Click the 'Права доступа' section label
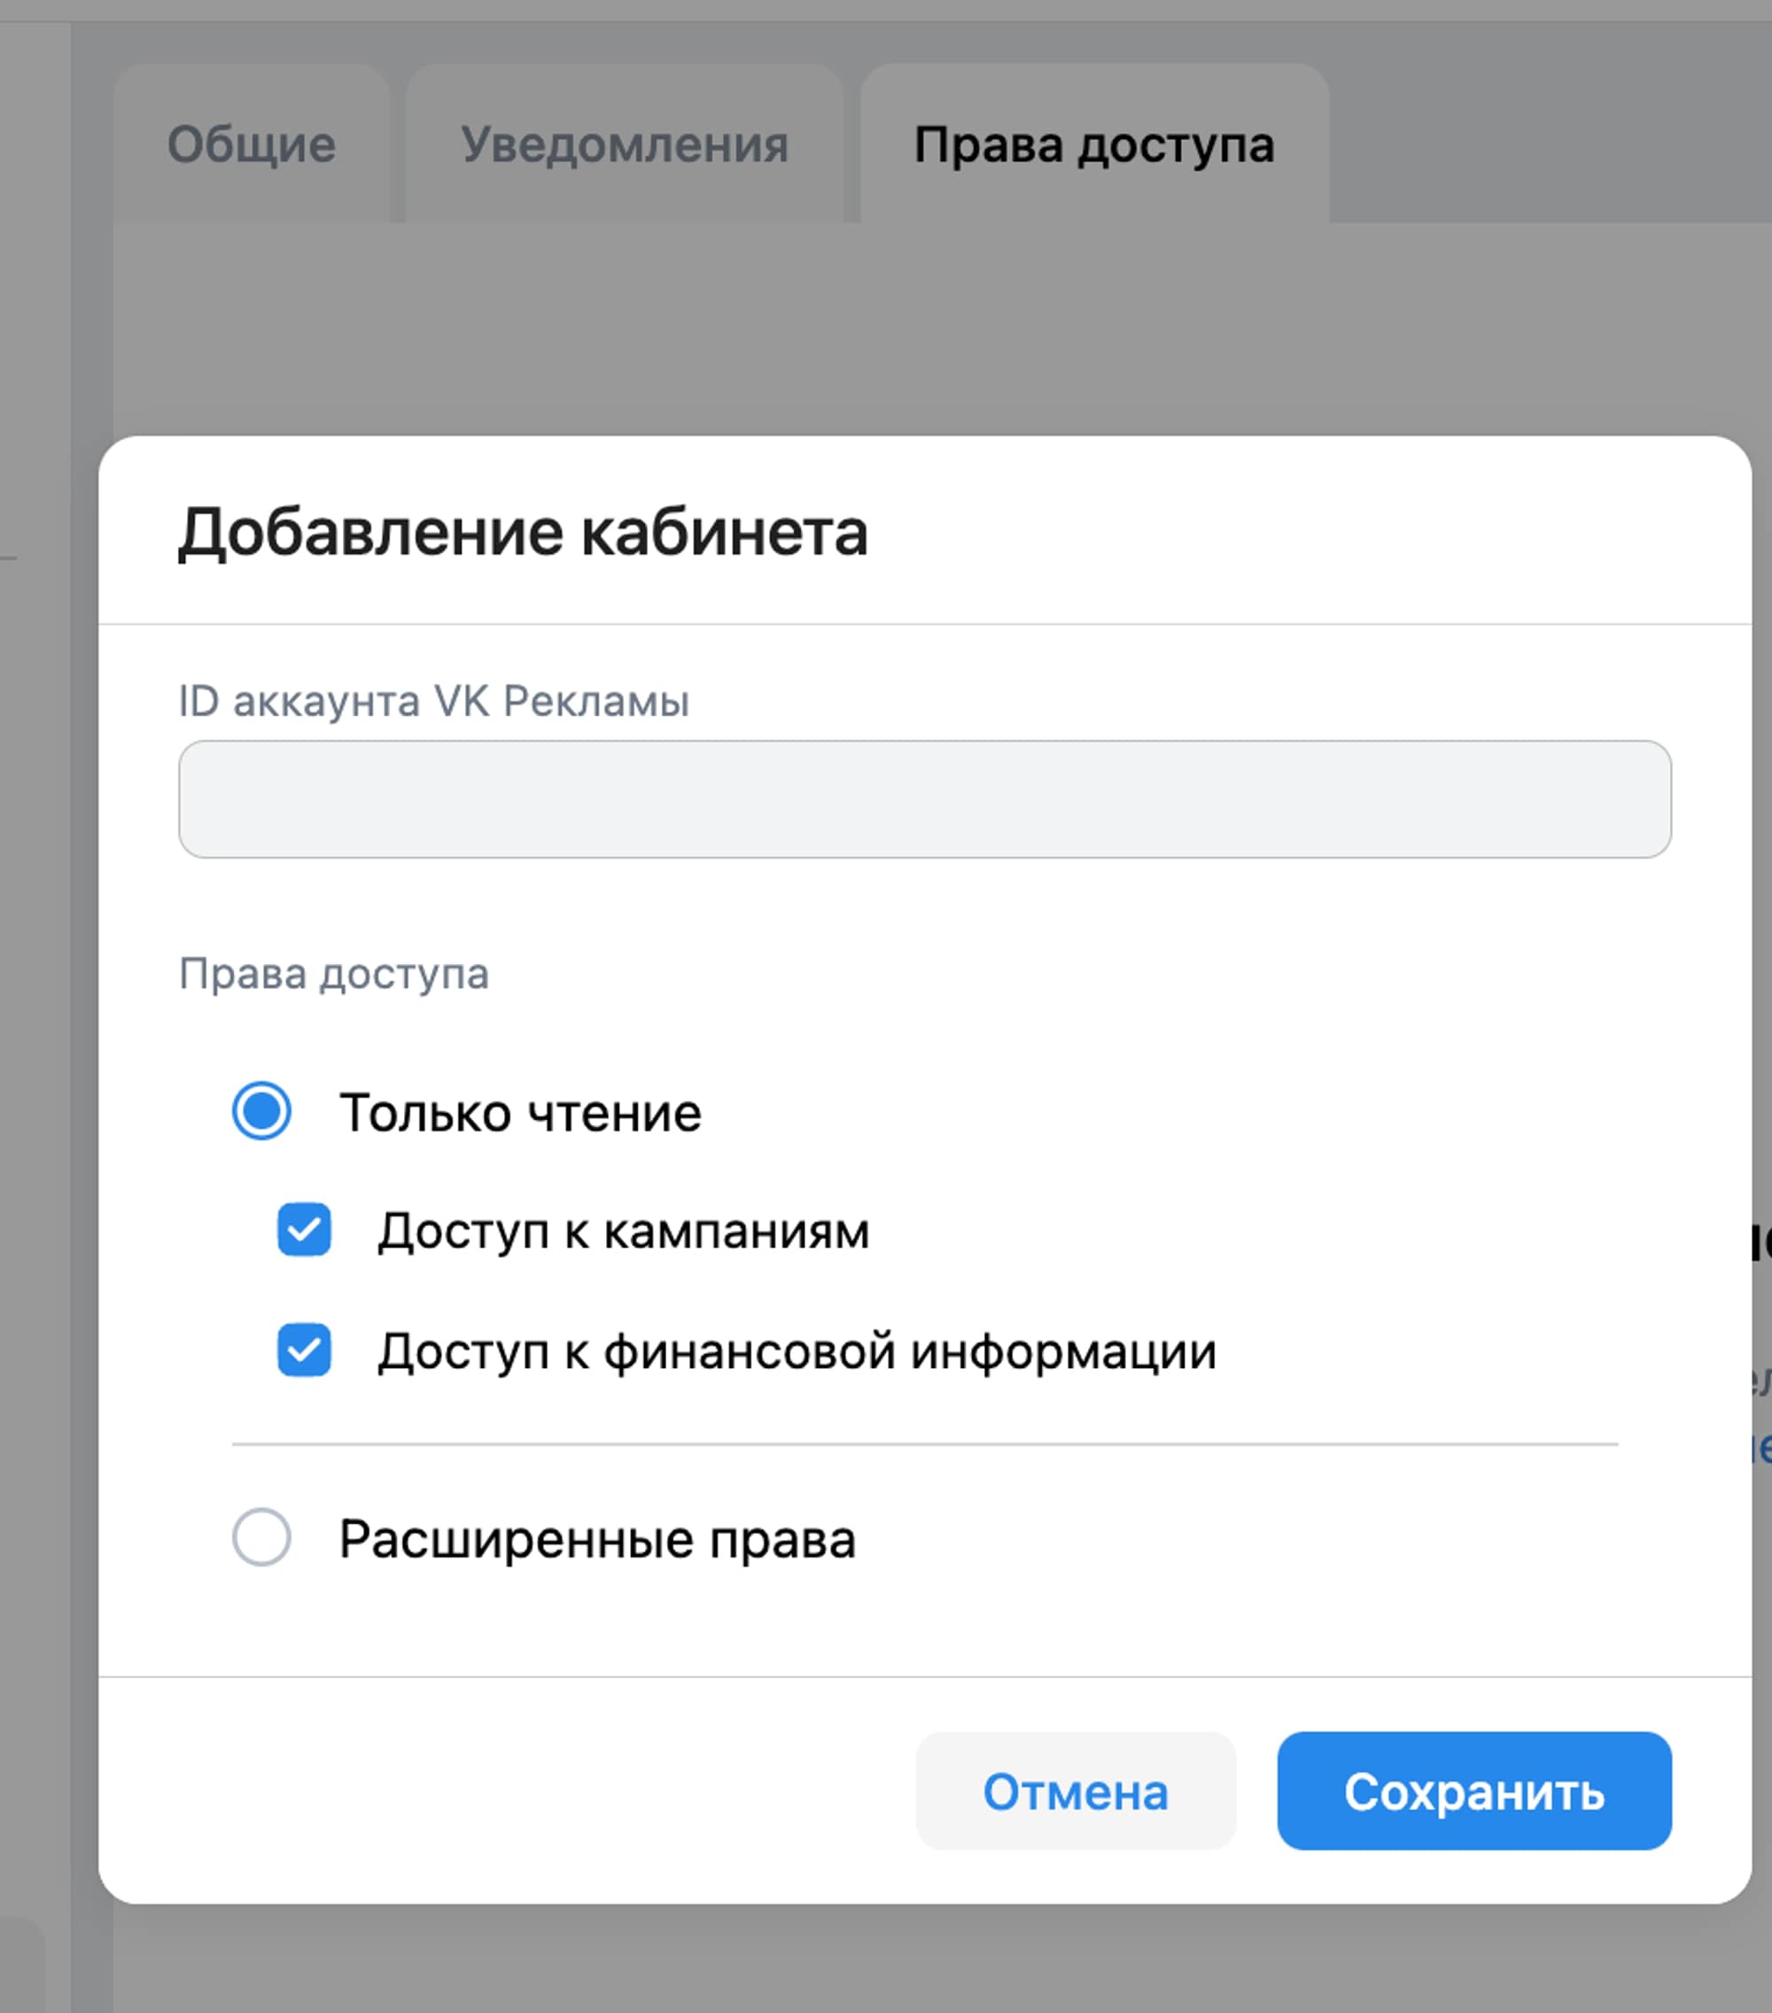1772x2013 pixels. 334,975
